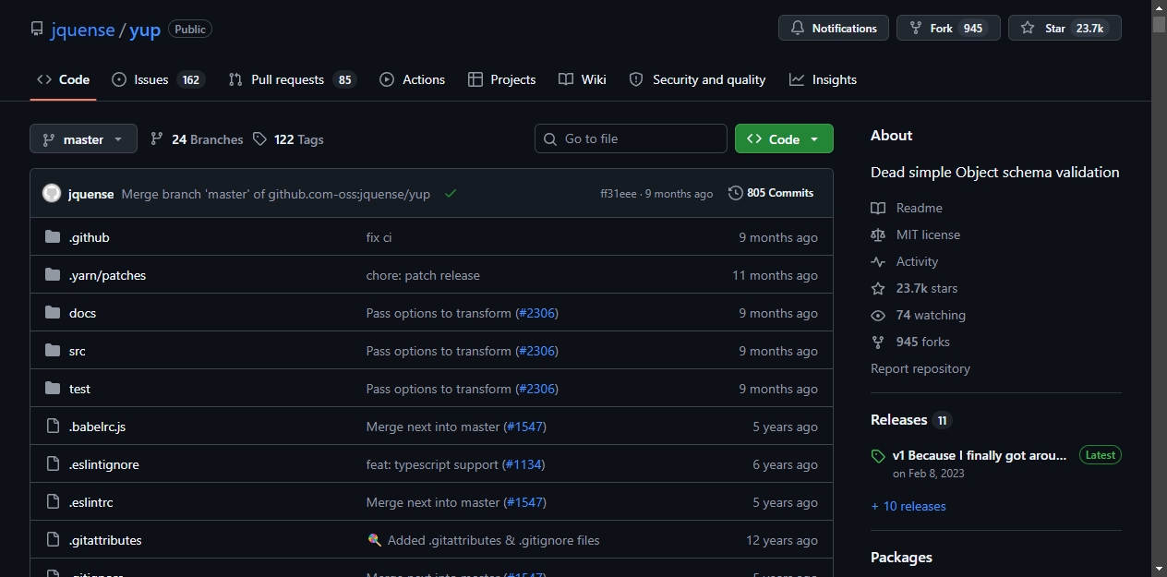Open the Security and quality tab
This screenshot has width=1167, height=577.
pos(697,79)
